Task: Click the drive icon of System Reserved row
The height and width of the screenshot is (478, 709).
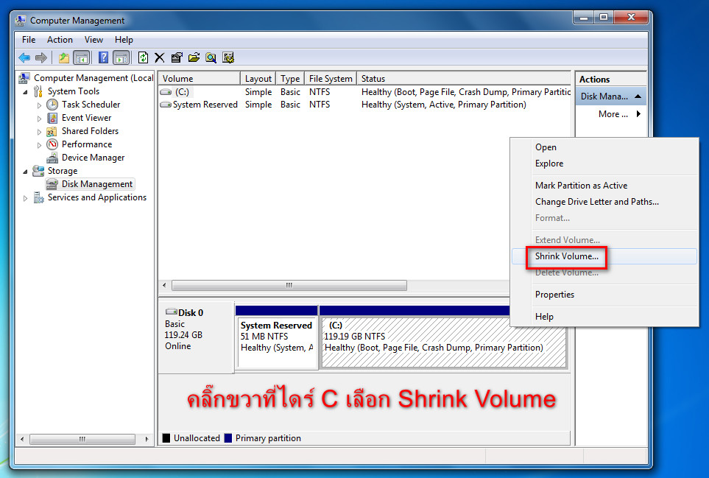Action: coord(166,105)
